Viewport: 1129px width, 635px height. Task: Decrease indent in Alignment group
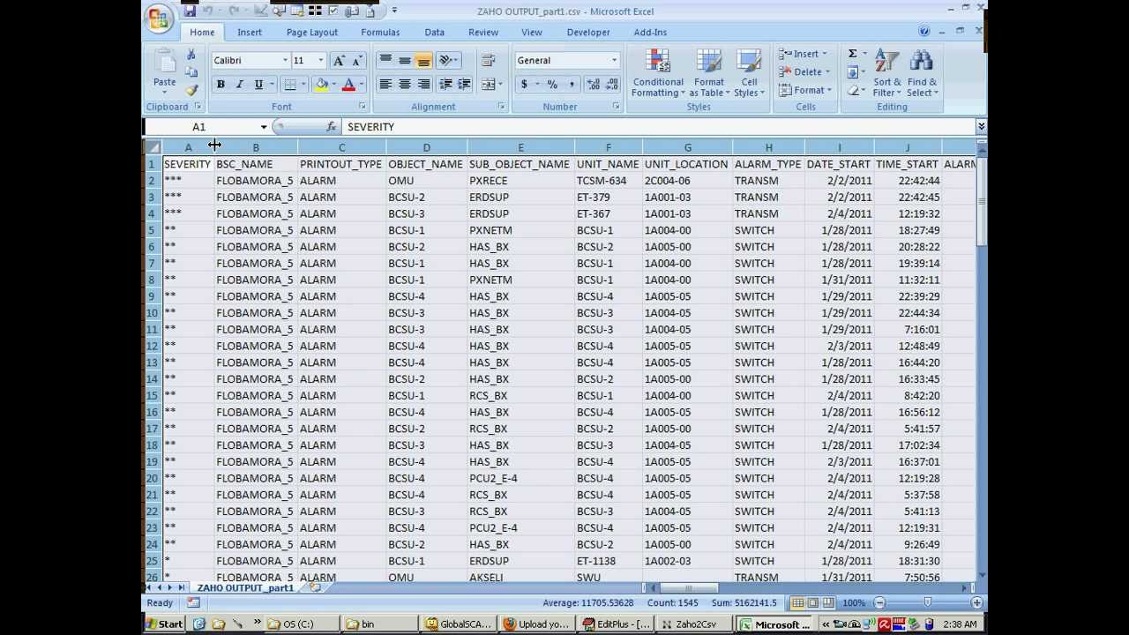(445, 85)
